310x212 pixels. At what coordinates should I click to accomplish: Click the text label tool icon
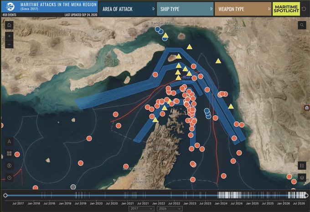9,141
